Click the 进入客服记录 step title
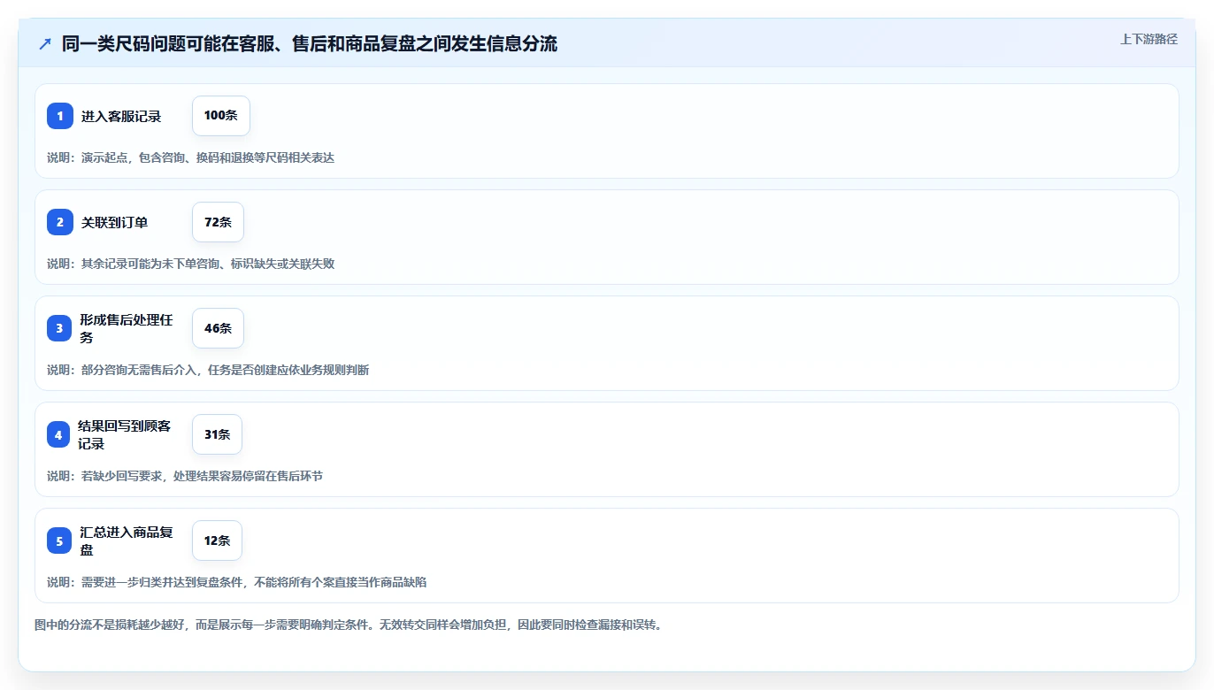Viewport: 1214px width, 690px height. pos(121,116)
